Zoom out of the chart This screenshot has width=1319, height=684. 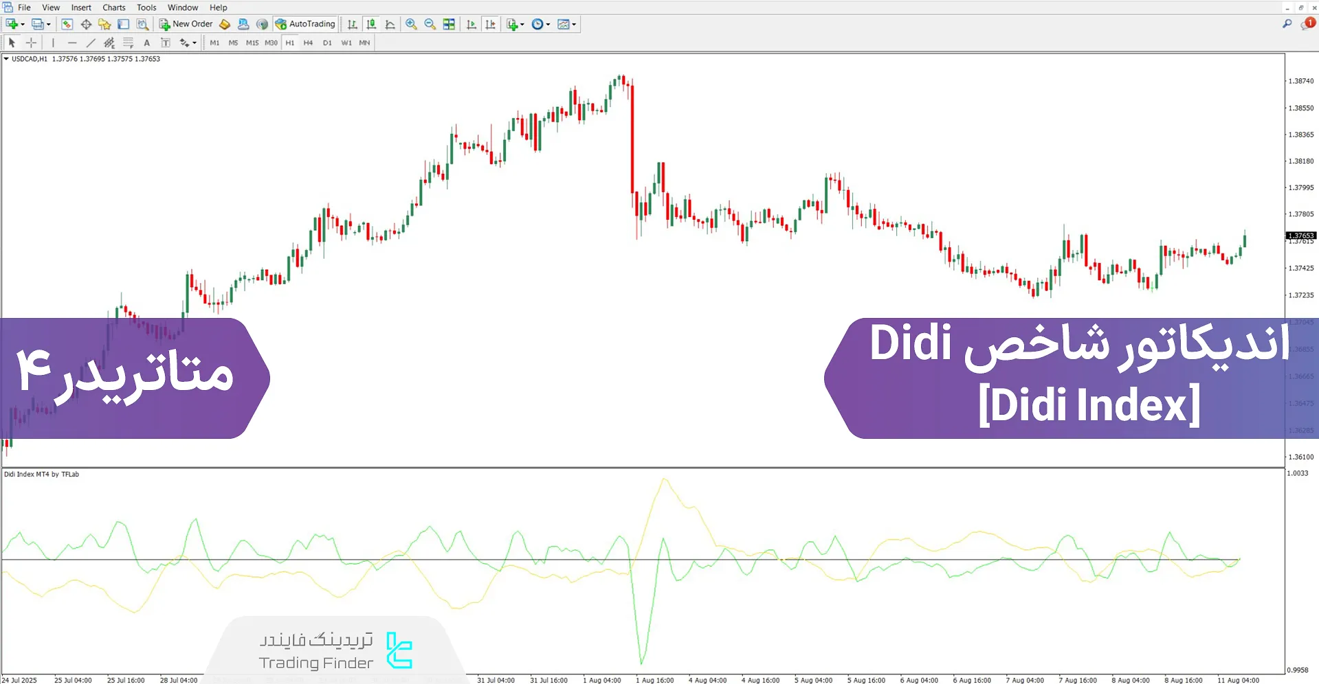click(x=430, y=23)
